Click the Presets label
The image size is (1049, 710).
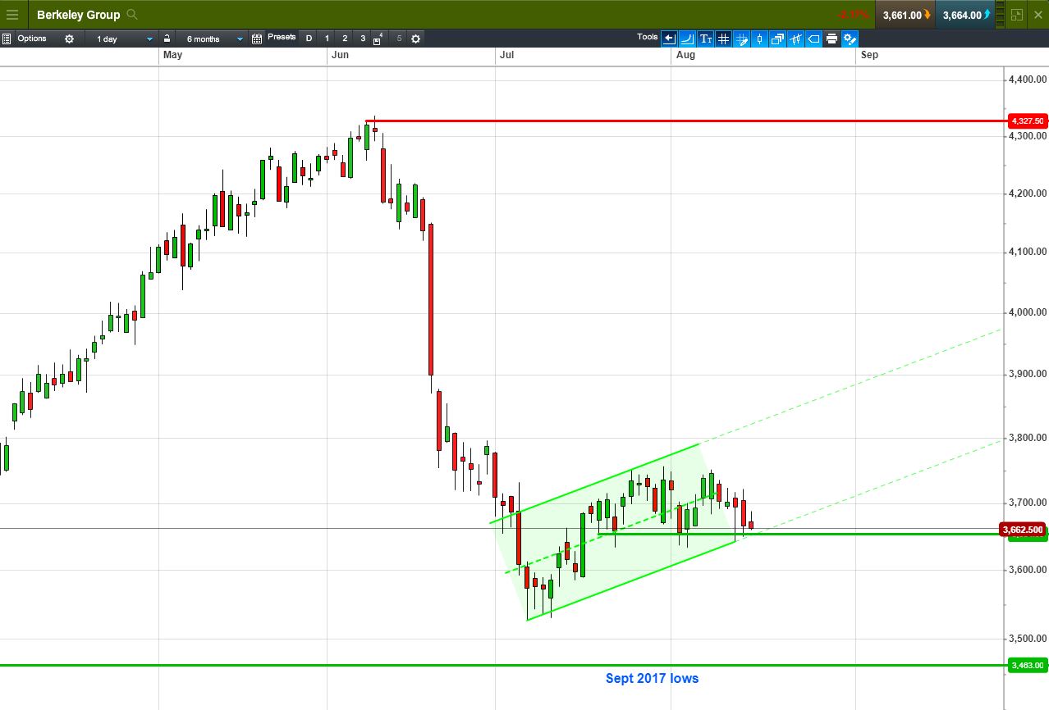[x=282, y=38]
